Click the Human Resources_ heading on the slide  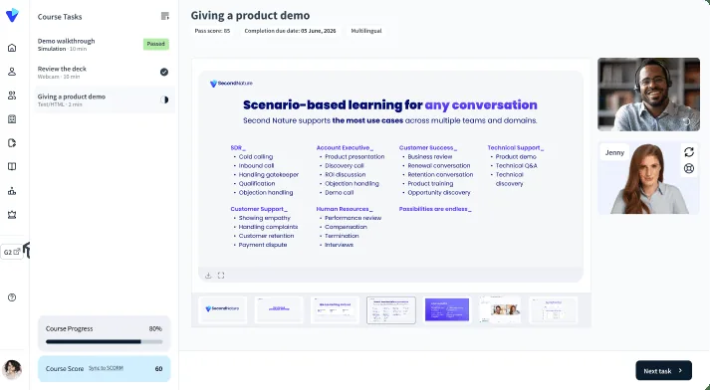coord(345,209)
